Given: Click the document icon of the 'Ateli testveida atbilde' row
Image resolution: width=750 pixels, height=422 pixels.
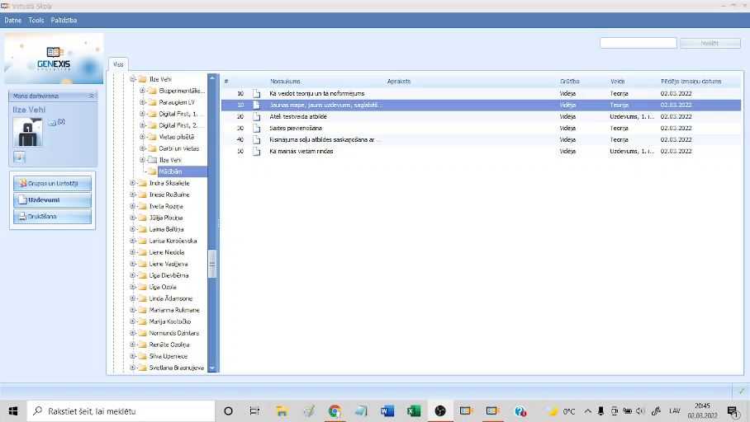Looking at the screenshot, I should point(256,117).
